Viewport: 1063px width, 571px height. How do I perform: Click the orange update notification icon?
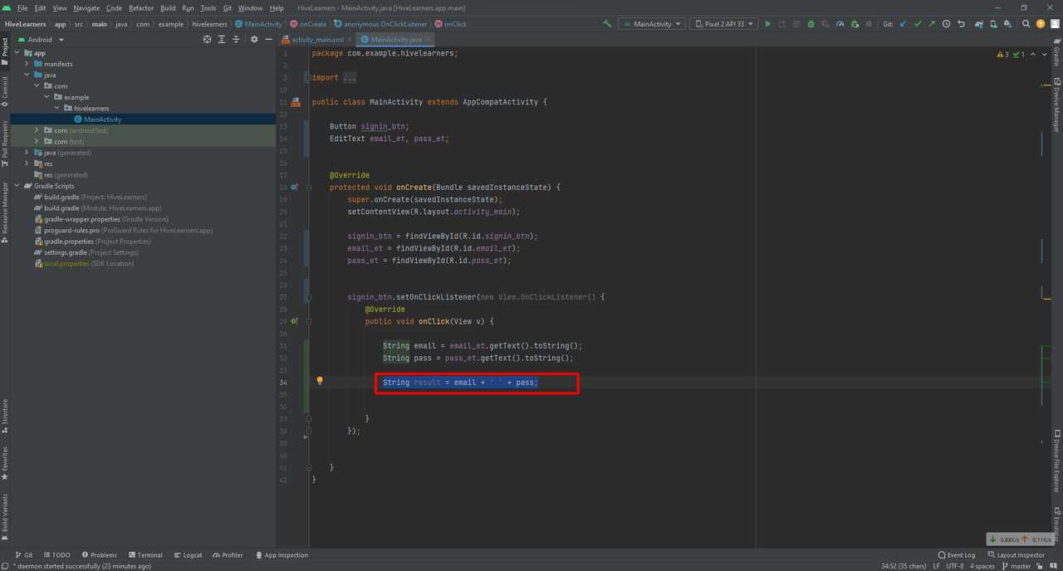(1041, 24)
